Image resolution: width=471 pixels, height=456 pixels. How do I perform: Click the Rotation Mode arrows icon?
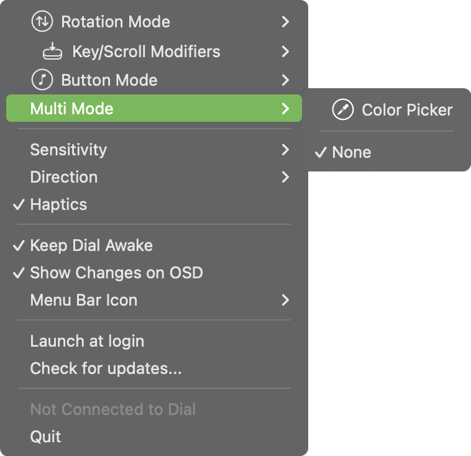point(42,22)
